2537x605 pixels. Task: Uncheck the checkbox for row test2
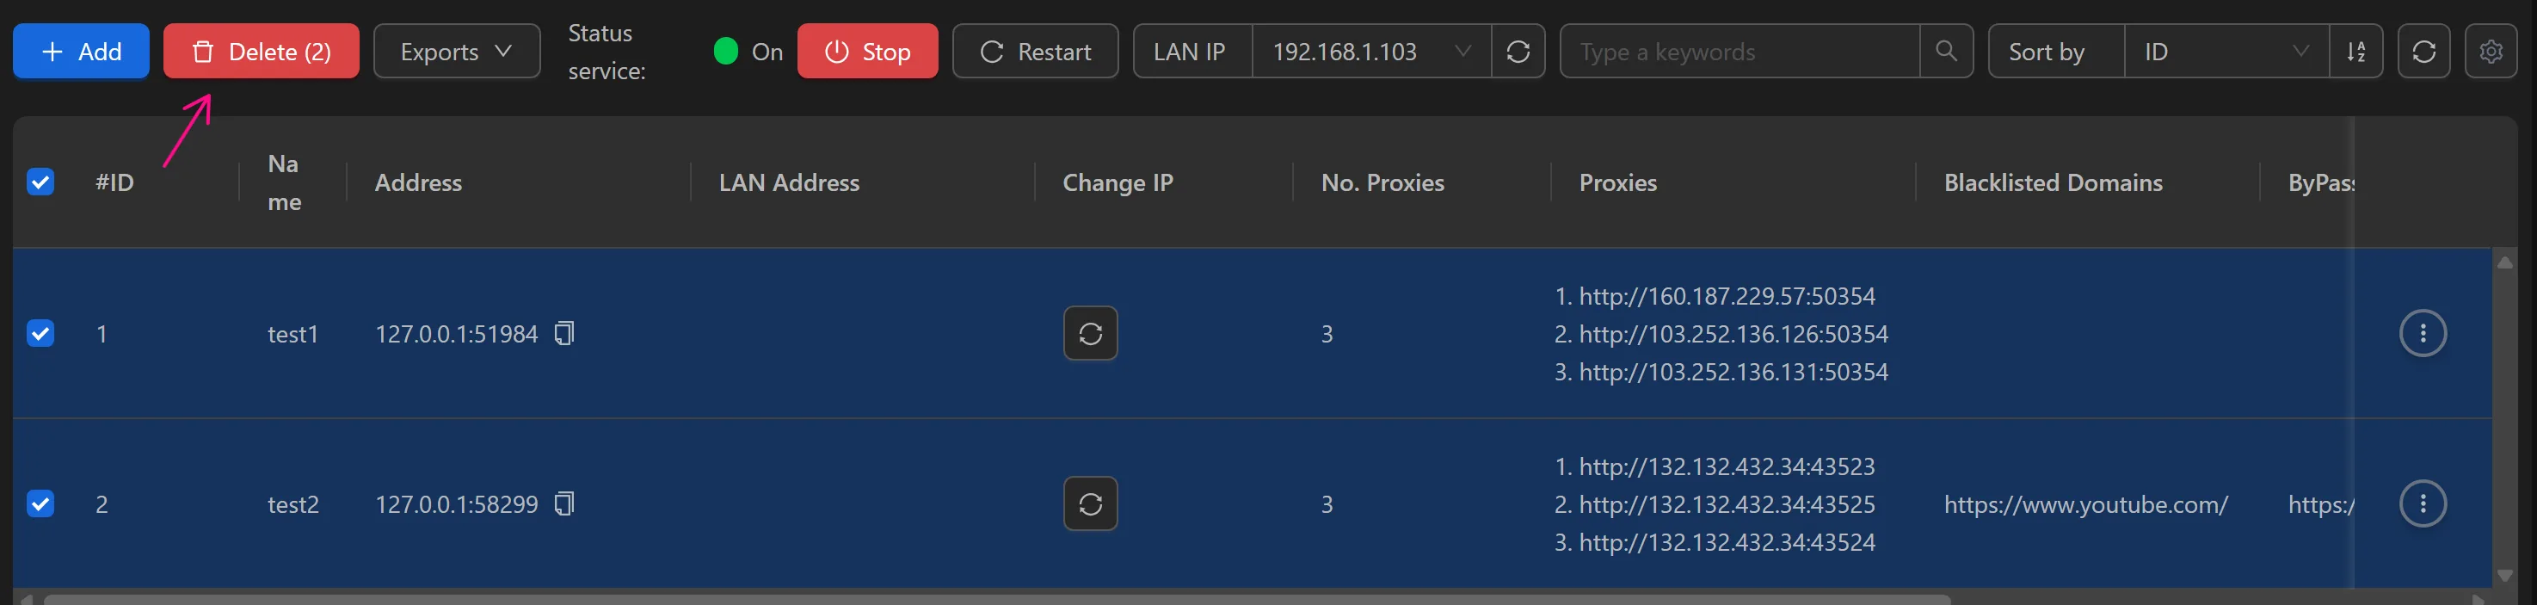[x=40, y=503]
